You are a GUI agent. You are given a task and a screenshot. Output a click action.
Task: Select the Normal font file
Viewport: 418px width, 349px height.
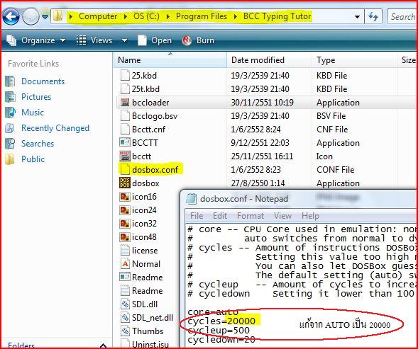point(140,264)
